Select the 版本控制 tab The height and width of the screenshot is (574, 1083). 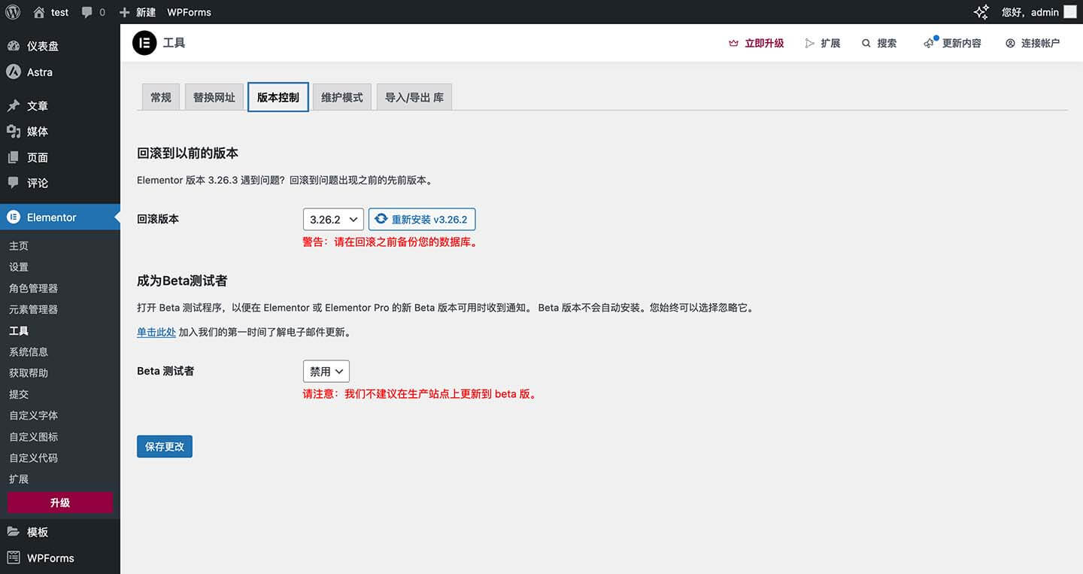point(278,97)
